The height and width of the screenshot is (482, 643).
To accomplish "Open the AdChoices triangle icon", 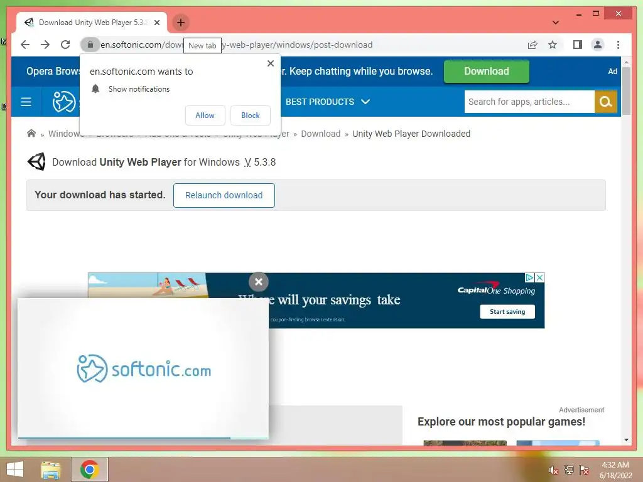I will tap(529, 278).
